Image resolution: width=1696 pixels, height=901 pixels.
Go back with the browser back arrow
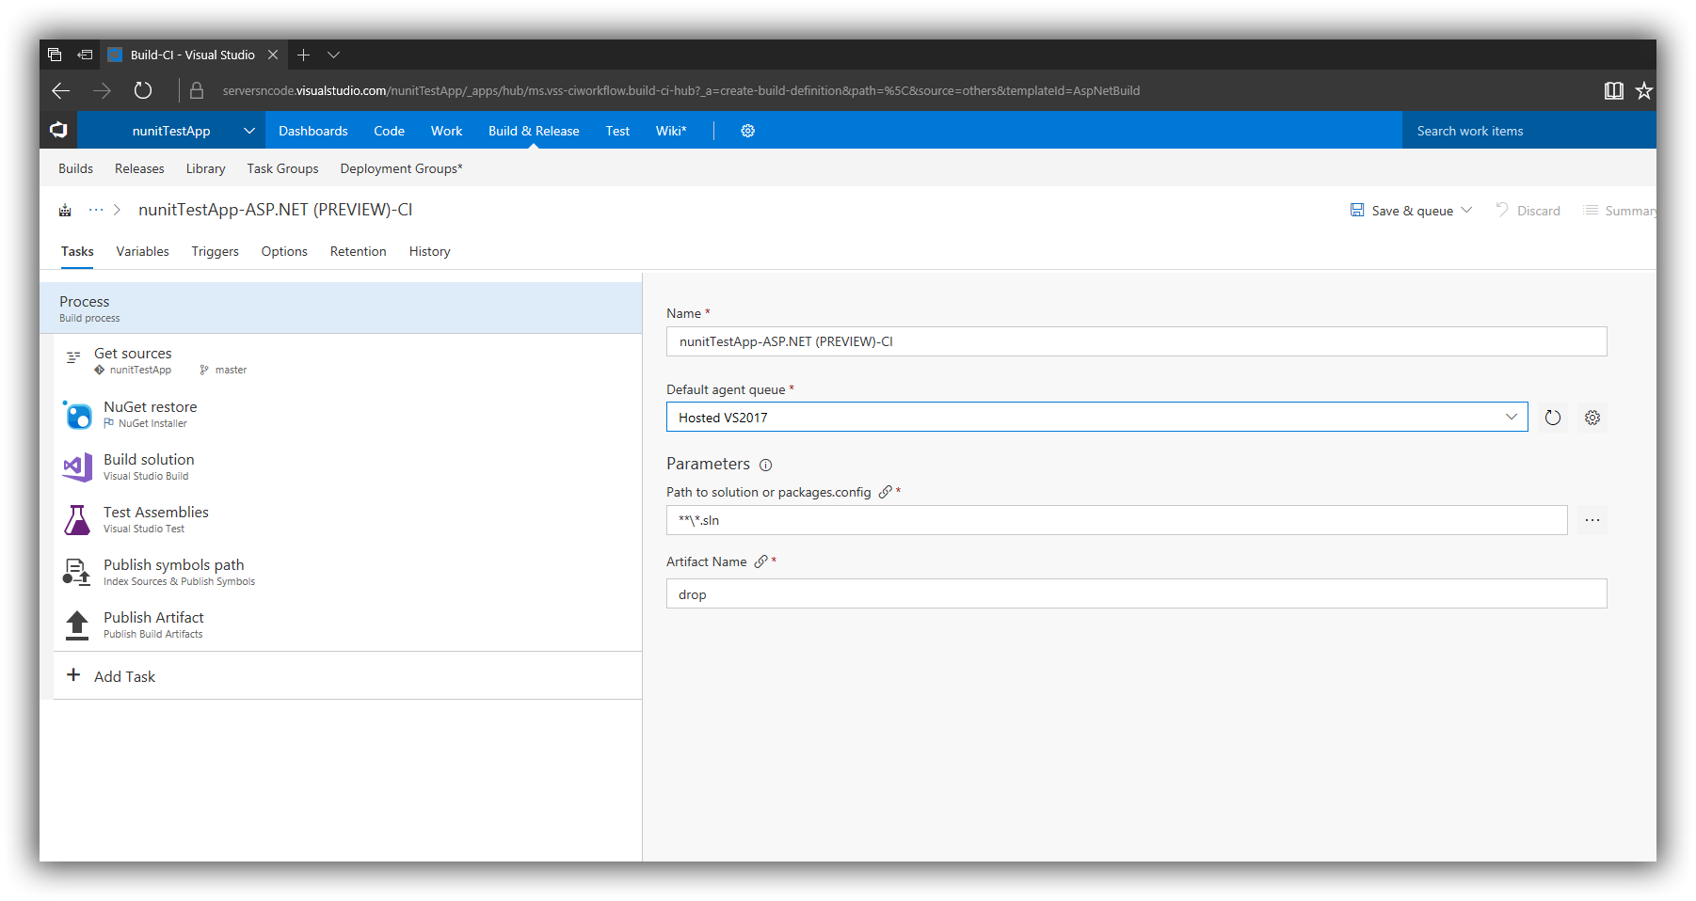tap(61, 90)
